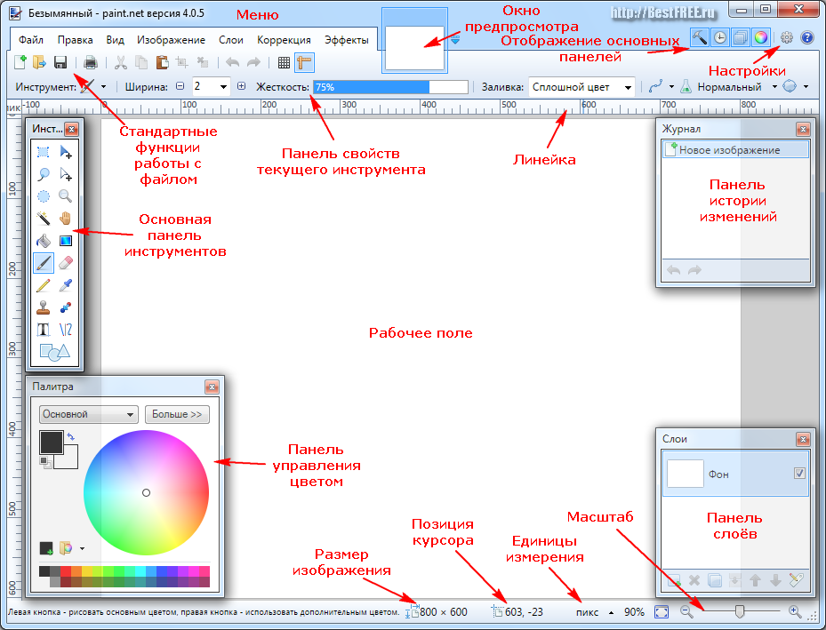Zoom in using the status bar magnifier
The image size is (826, 630).
tap(795, 611)
